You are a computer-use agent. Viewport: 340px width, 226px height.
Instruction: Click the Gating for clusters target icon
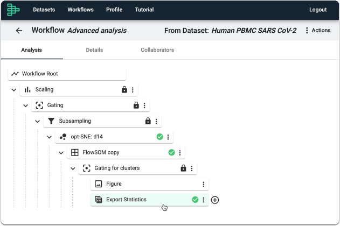[87, 168]
